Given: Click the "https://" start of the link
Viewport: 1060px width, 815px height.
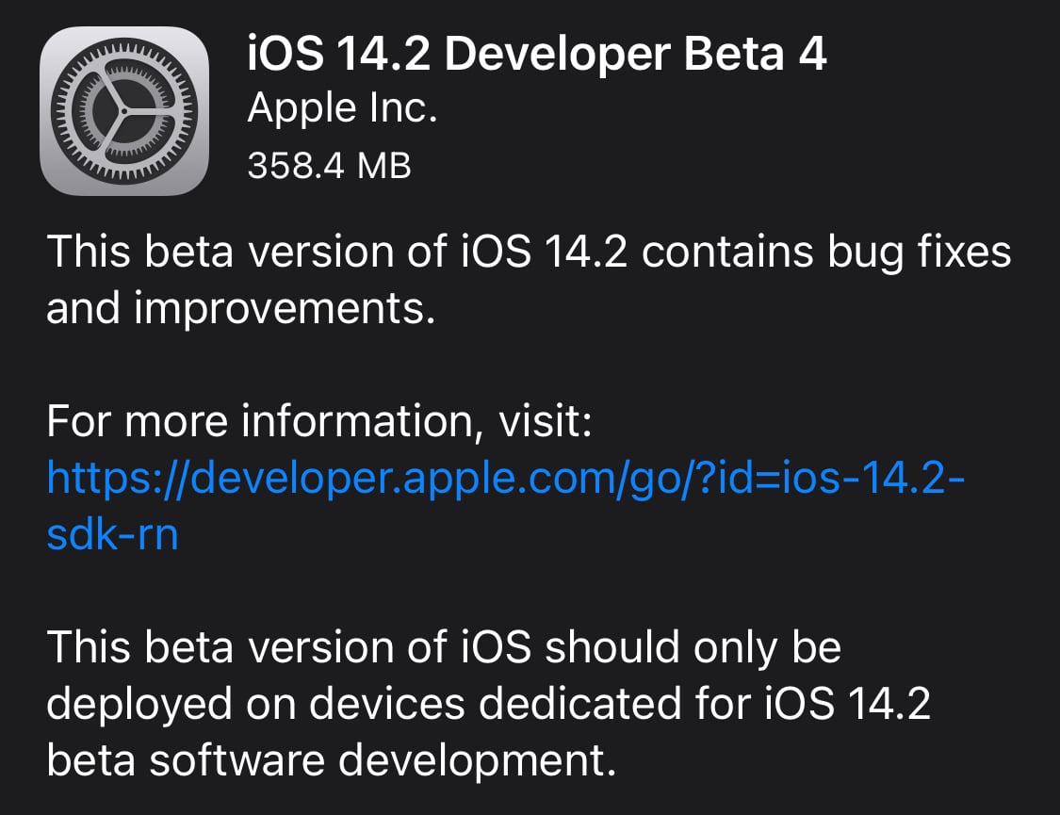Looking at the screenshot, I should pos(117,480).
